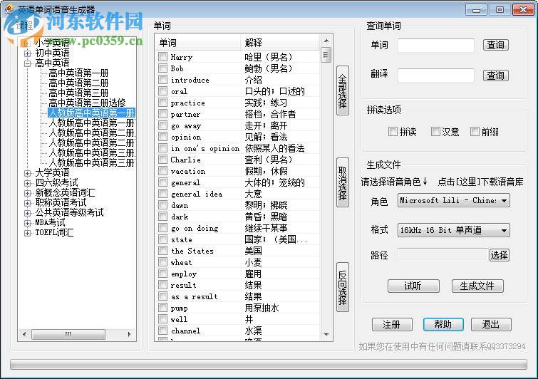Click the translation 继续干某事
This screenshot has width=538, height=379.
click(x=266, y=228)
